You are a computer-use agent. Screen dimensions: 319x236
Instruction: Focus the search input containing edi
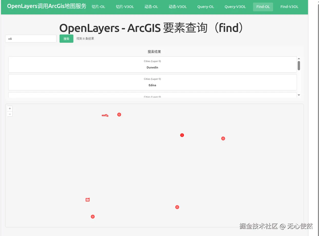tap(31, 39)
